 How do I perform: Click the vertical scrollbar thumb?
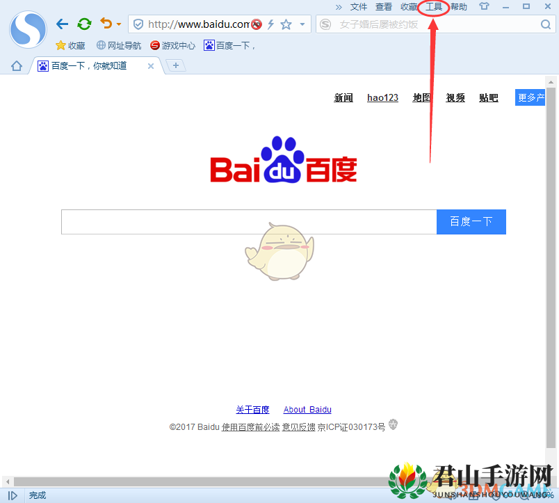(x=551, y=268)
